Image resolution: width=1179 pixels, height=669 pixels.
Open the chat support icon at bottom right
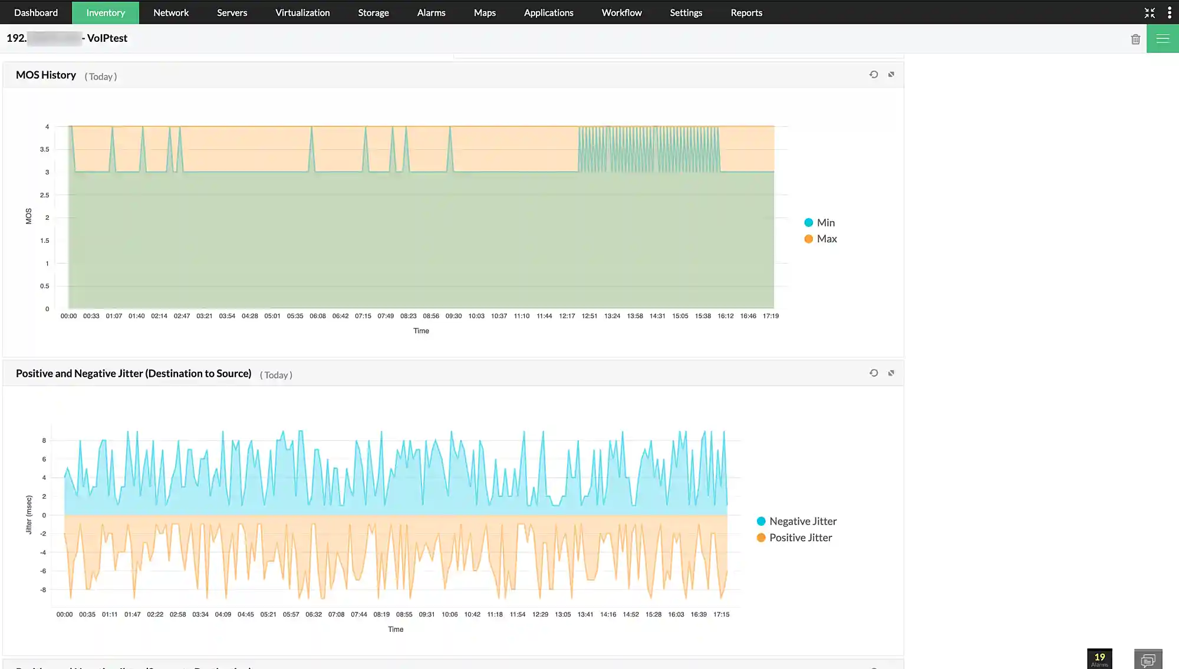[1148, 660]
